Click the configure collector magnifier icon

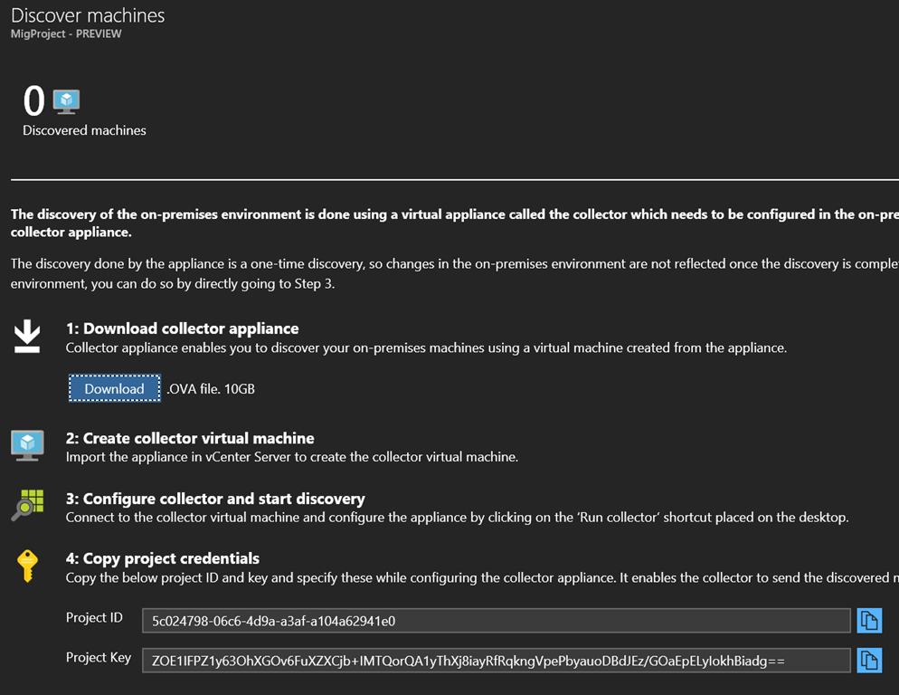pos(27,505)
